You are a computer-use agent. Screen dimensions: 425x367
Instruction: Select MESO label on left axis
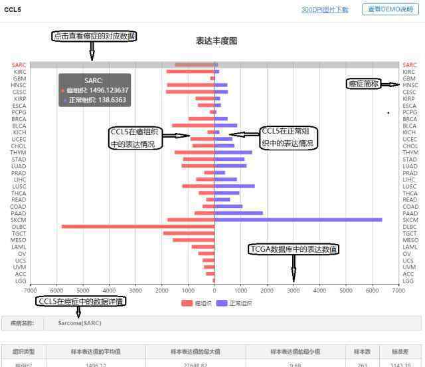point(19,240)
